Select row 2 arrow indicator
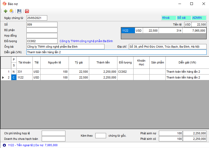This screenshot has width=209, height=148. [3, 77]
